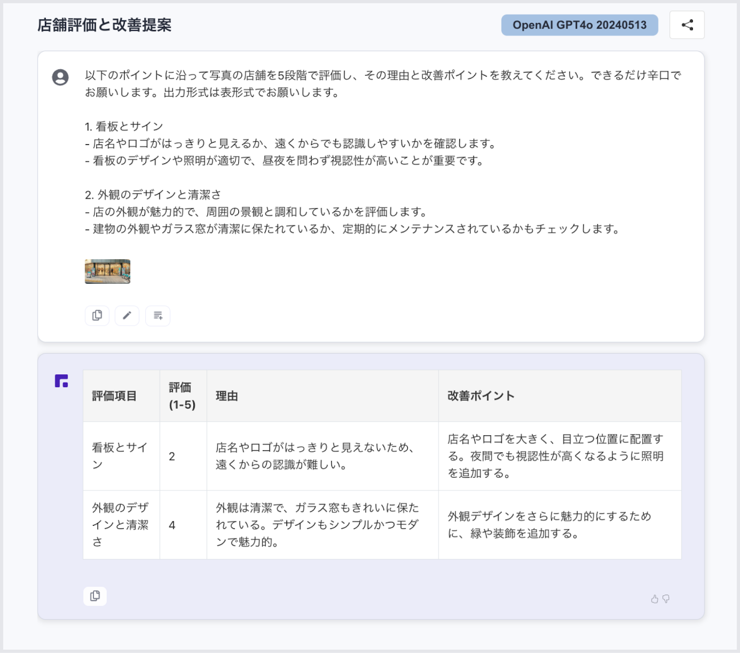Select the 外観のデザインと清潔さ row cell
Image resolution: width=740 pixels, height=653 pixels.
(122, 525)
